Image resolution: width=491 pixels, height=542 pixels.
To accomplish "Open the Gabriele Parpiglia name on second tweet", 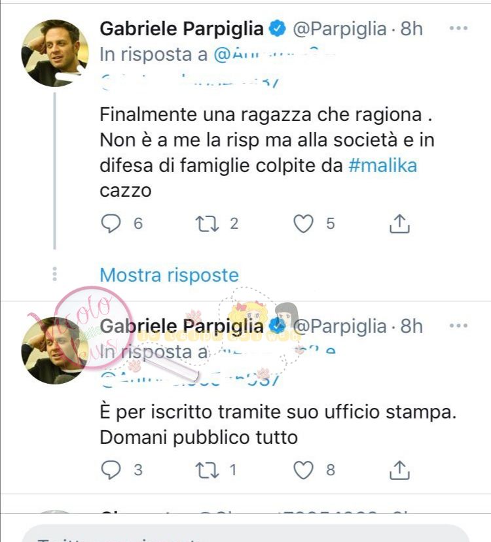I will (x=181, y=326).
